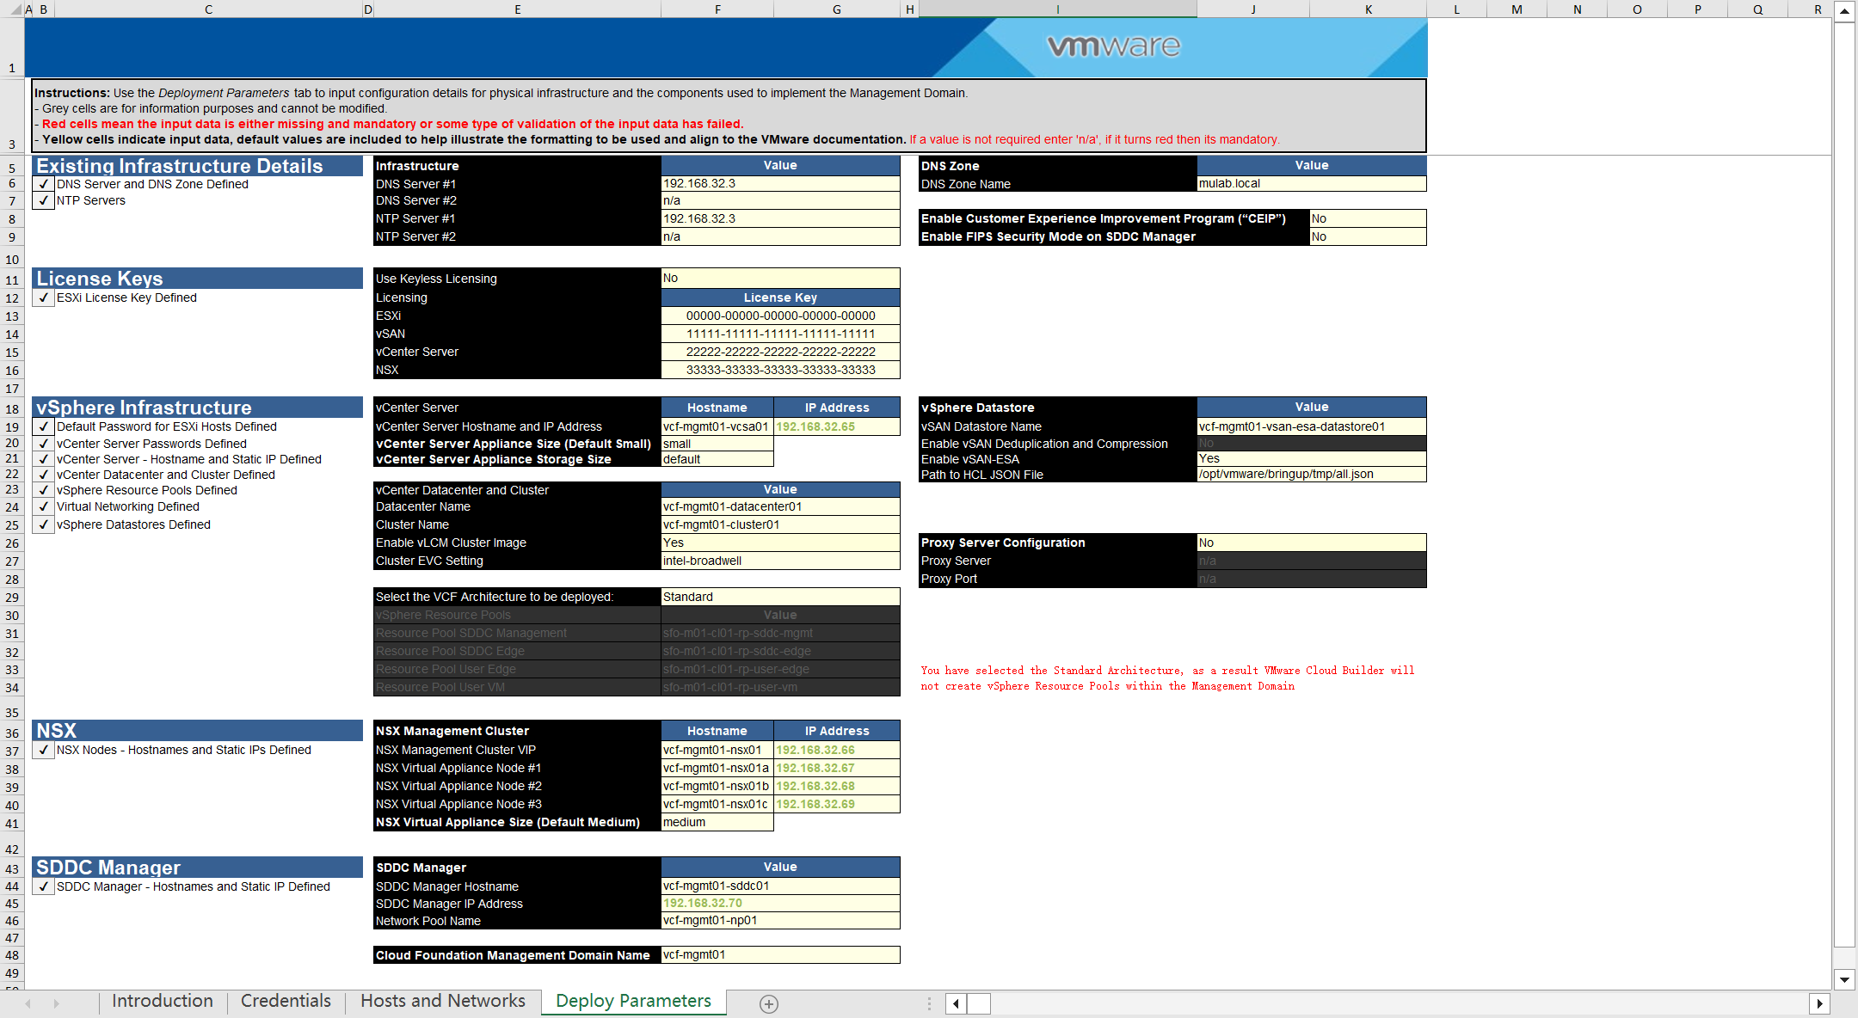
Task: Select column E header
Action: click(517, 9)
